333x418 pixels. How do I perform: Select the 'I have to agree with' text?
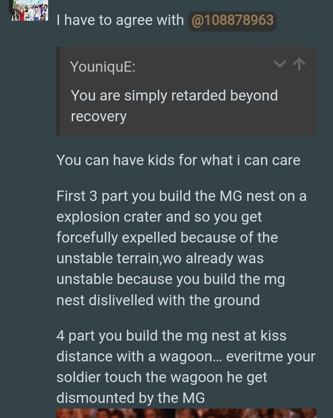pyautogui.click(x=120, y=20)
